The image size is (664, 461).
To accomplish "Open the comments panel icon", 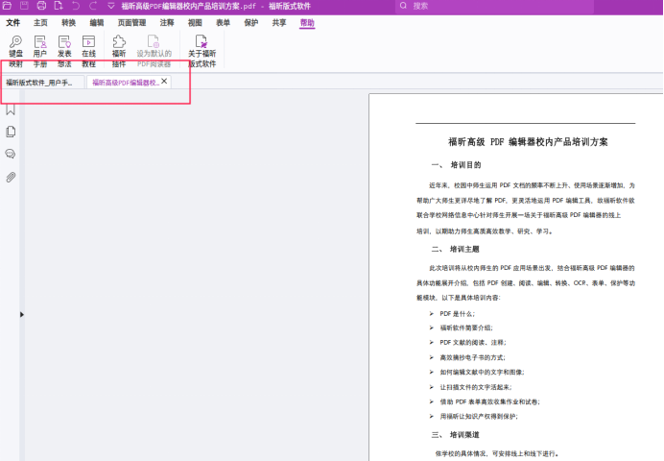I will pyautogui.click(x=11, y=154).
